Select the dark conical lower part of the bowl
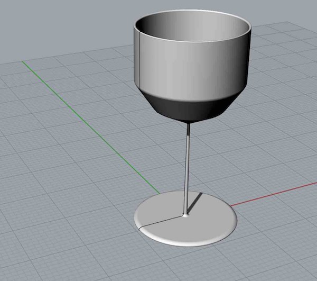This screenshot has width=317, height=281. click(x=190, y=108)
